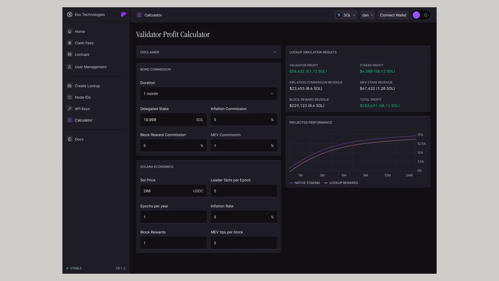This screenshot has width=499, height=281.
Task: Click the Lockups icon in sidebar
Action: [70, 54]
